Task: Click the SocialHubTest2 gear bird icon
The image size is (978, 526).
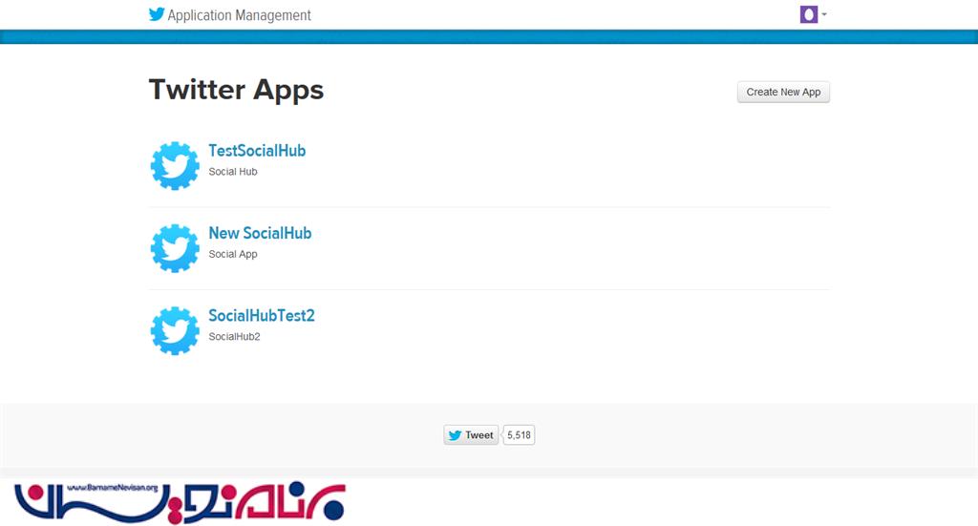Action: [175, 330]
